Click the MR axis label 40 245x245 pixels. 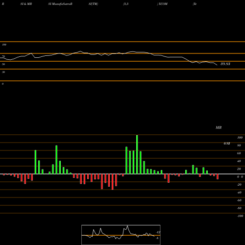239,161
